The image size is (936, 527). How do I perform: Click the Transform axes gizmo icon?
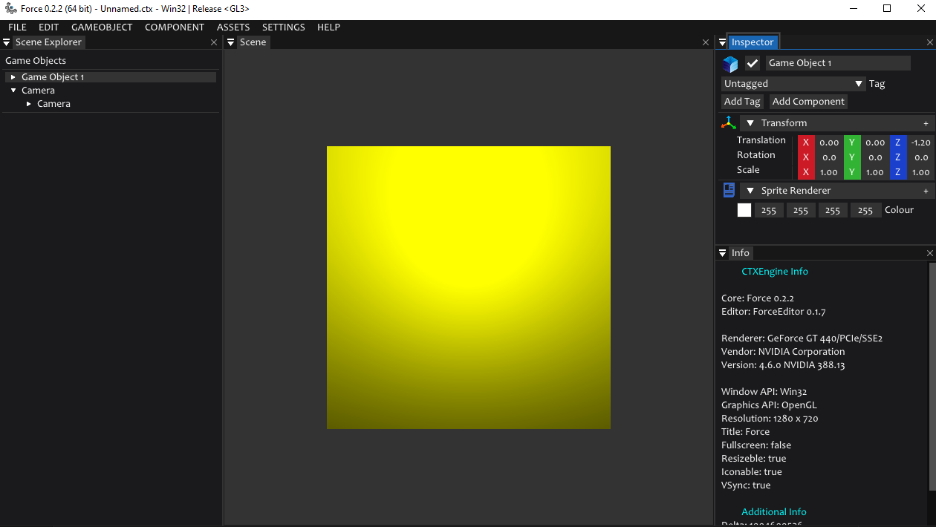pos(729,123)
